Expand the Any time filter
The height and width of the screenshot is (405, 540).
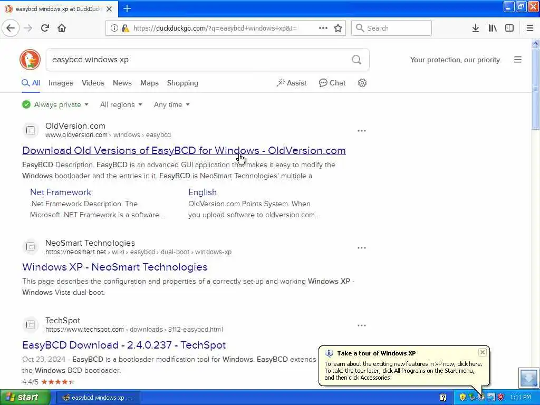click(171, 105)
